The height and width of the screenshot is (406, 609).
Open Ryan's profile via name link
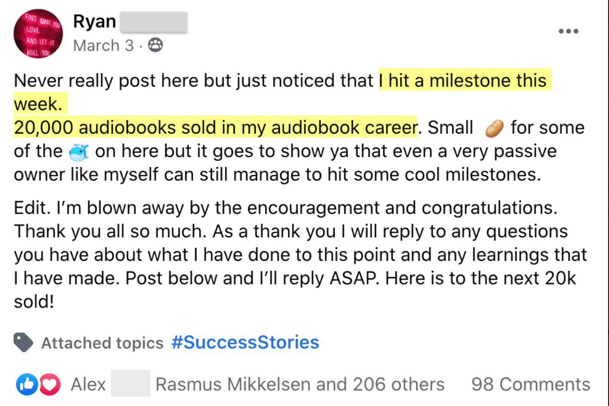95,22
